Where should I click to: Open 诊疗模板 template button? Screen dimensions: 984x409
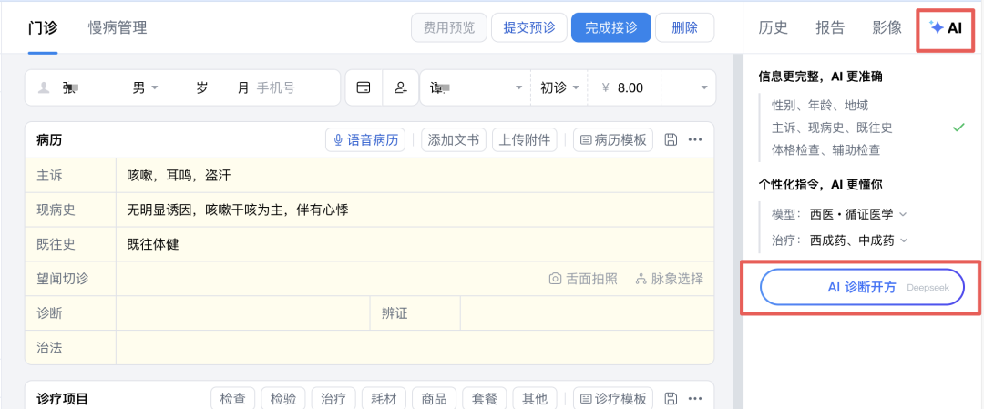coord(613,398)
